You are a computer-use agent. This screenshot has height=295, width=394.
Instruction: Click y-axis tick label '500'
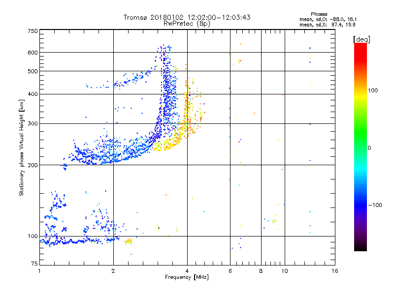[x=33, y=71]
